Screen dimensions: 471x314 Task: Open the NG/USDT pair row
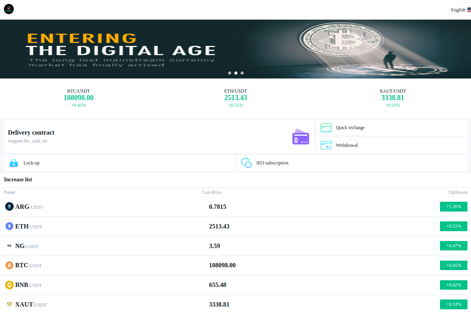235,246
